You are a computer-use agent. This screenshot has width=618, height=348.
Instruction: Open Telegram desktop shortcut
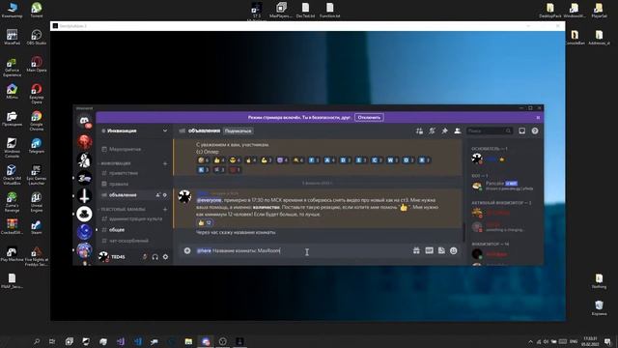coord(37,146)
